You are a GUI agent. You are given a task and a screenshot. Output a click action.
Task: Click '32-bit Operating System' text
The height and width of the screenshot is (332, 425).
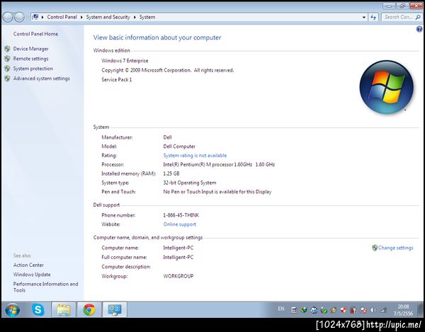click(190, 183)
